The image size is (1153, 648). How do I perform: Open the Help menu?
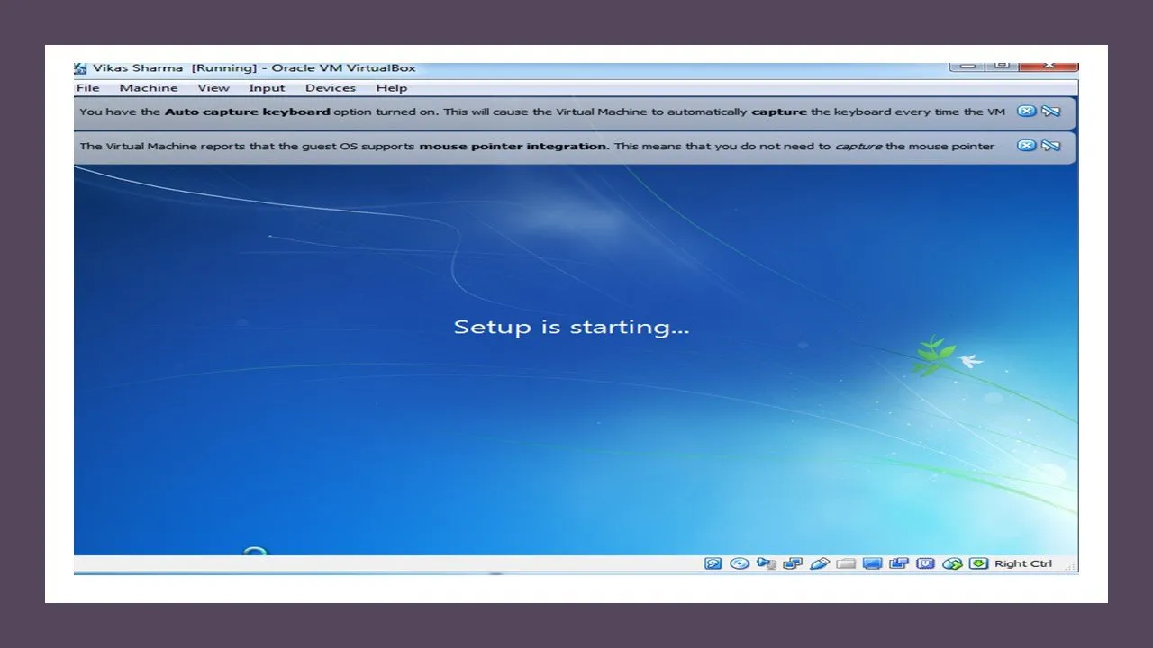coord(392,88)
